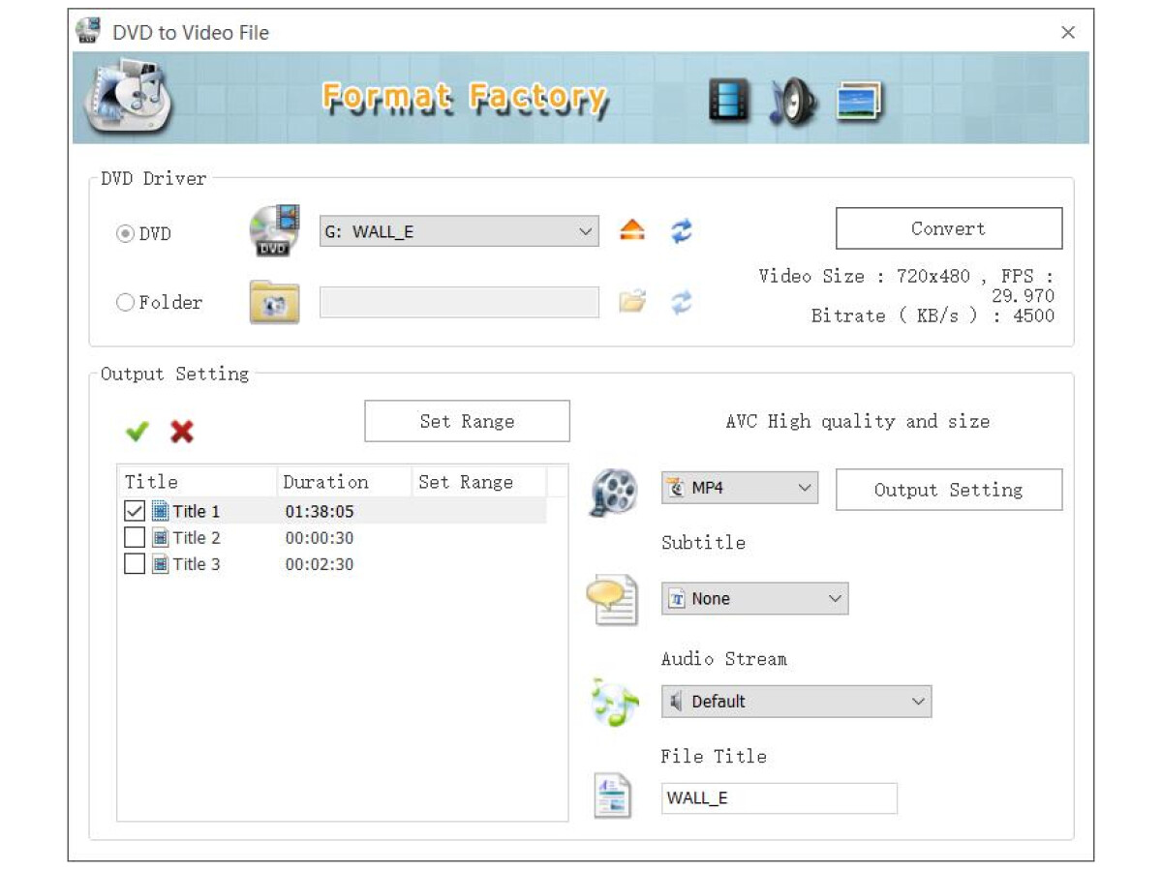The height and width of the screenshot is (871, 1162).
Task: Click the 01:38:05 duration value
Action: 320,512
